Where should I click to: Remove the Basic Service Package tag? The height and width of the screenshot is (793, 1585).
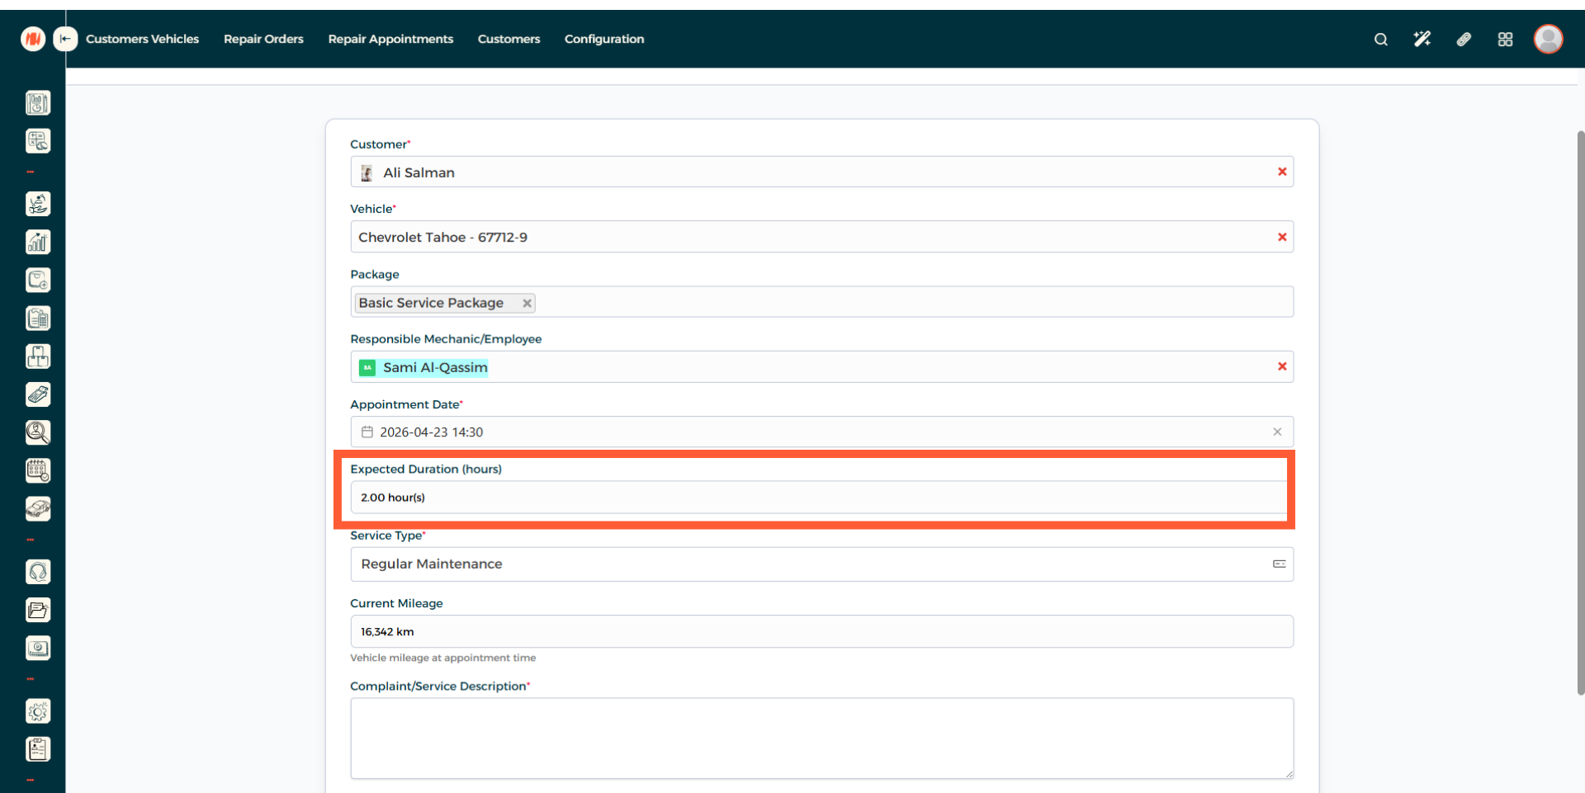tap(527, 303)
